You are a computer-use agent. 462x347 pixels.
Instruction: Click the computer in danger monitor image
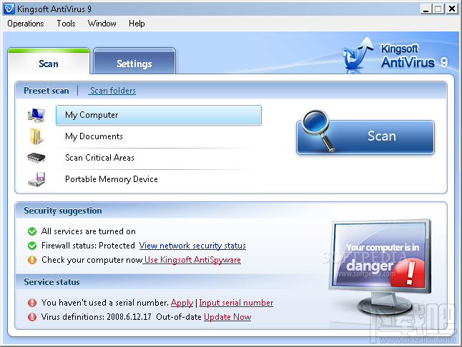380,268
